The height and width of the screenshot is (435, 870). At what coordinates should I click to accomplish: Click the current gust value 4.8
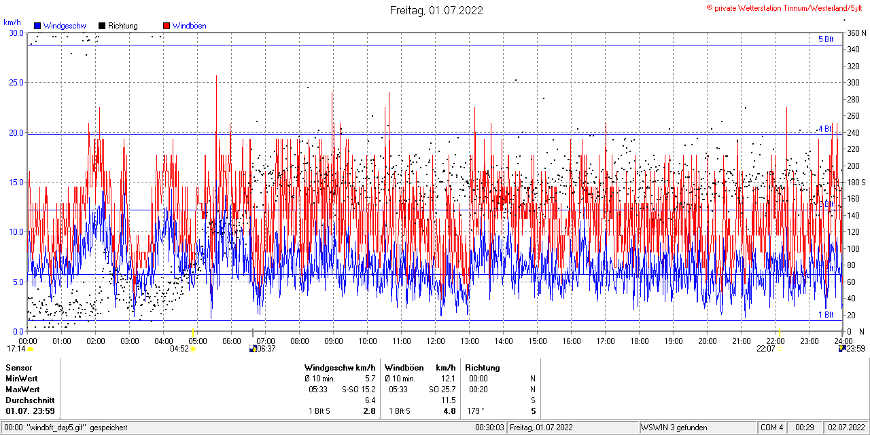point(450,411)
